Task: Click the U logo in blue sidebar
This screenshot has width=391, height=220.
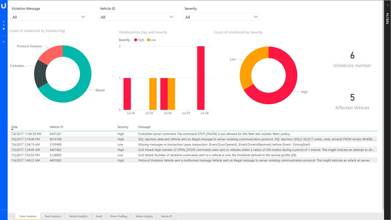Action: (x=4, y=6)
